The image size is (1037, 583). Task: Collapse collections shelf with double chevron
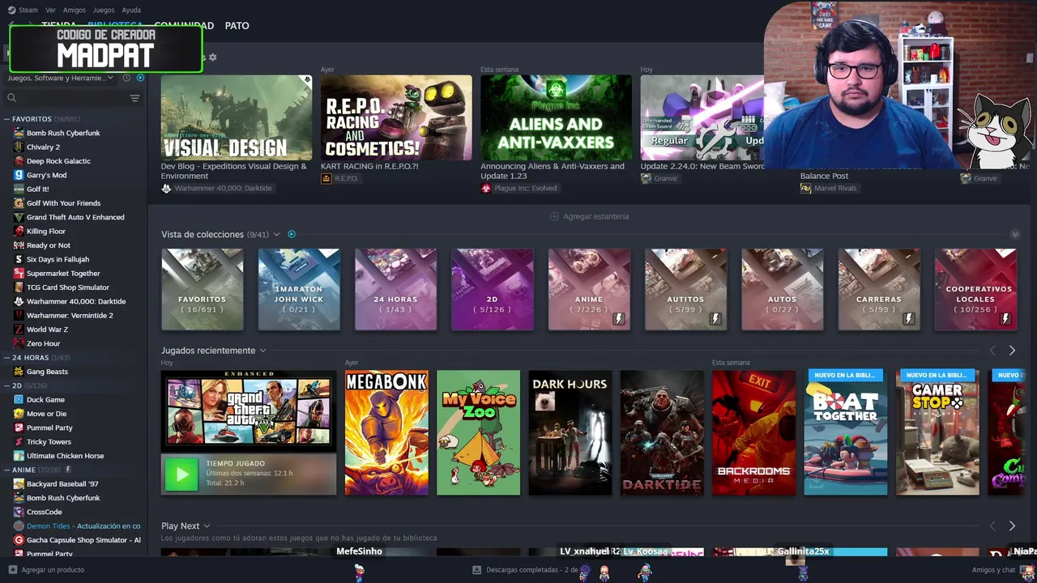pos(1015,234)
